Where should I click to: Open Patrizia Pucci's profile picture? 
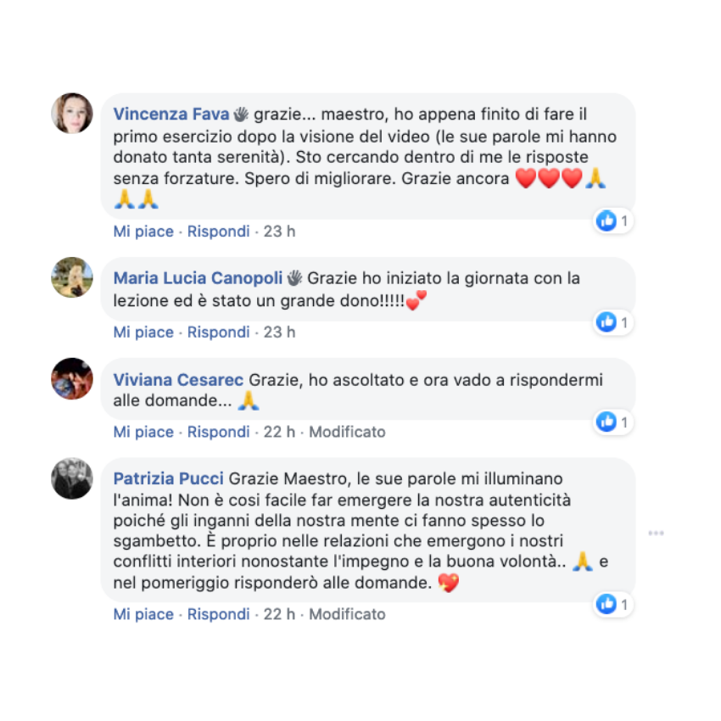[72, 478]
